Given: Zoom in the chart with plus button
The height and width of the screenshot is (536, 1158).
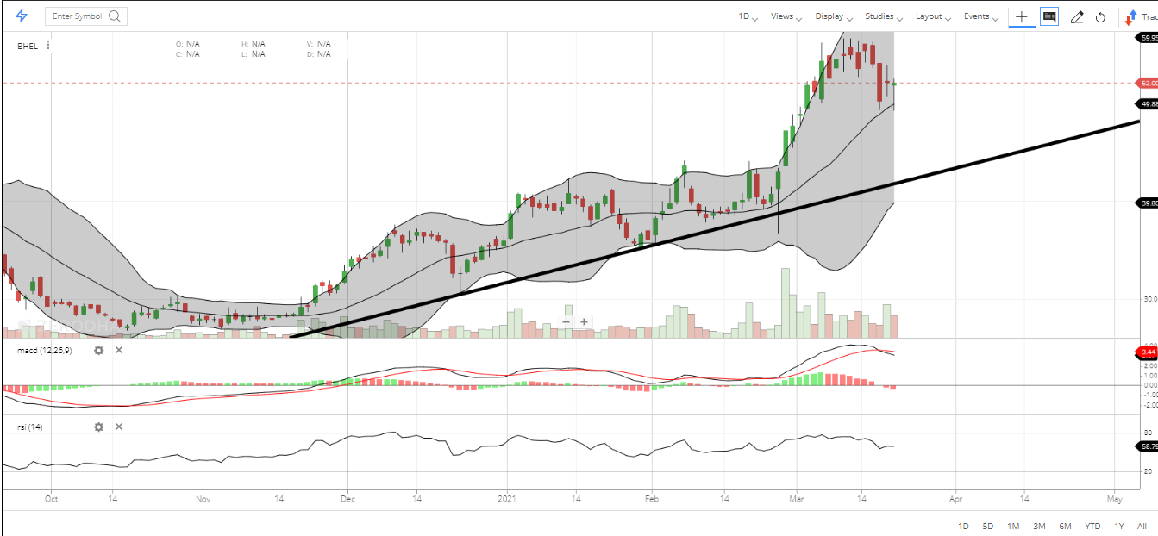Looking at the screenshot, I should tap(585, 321).
